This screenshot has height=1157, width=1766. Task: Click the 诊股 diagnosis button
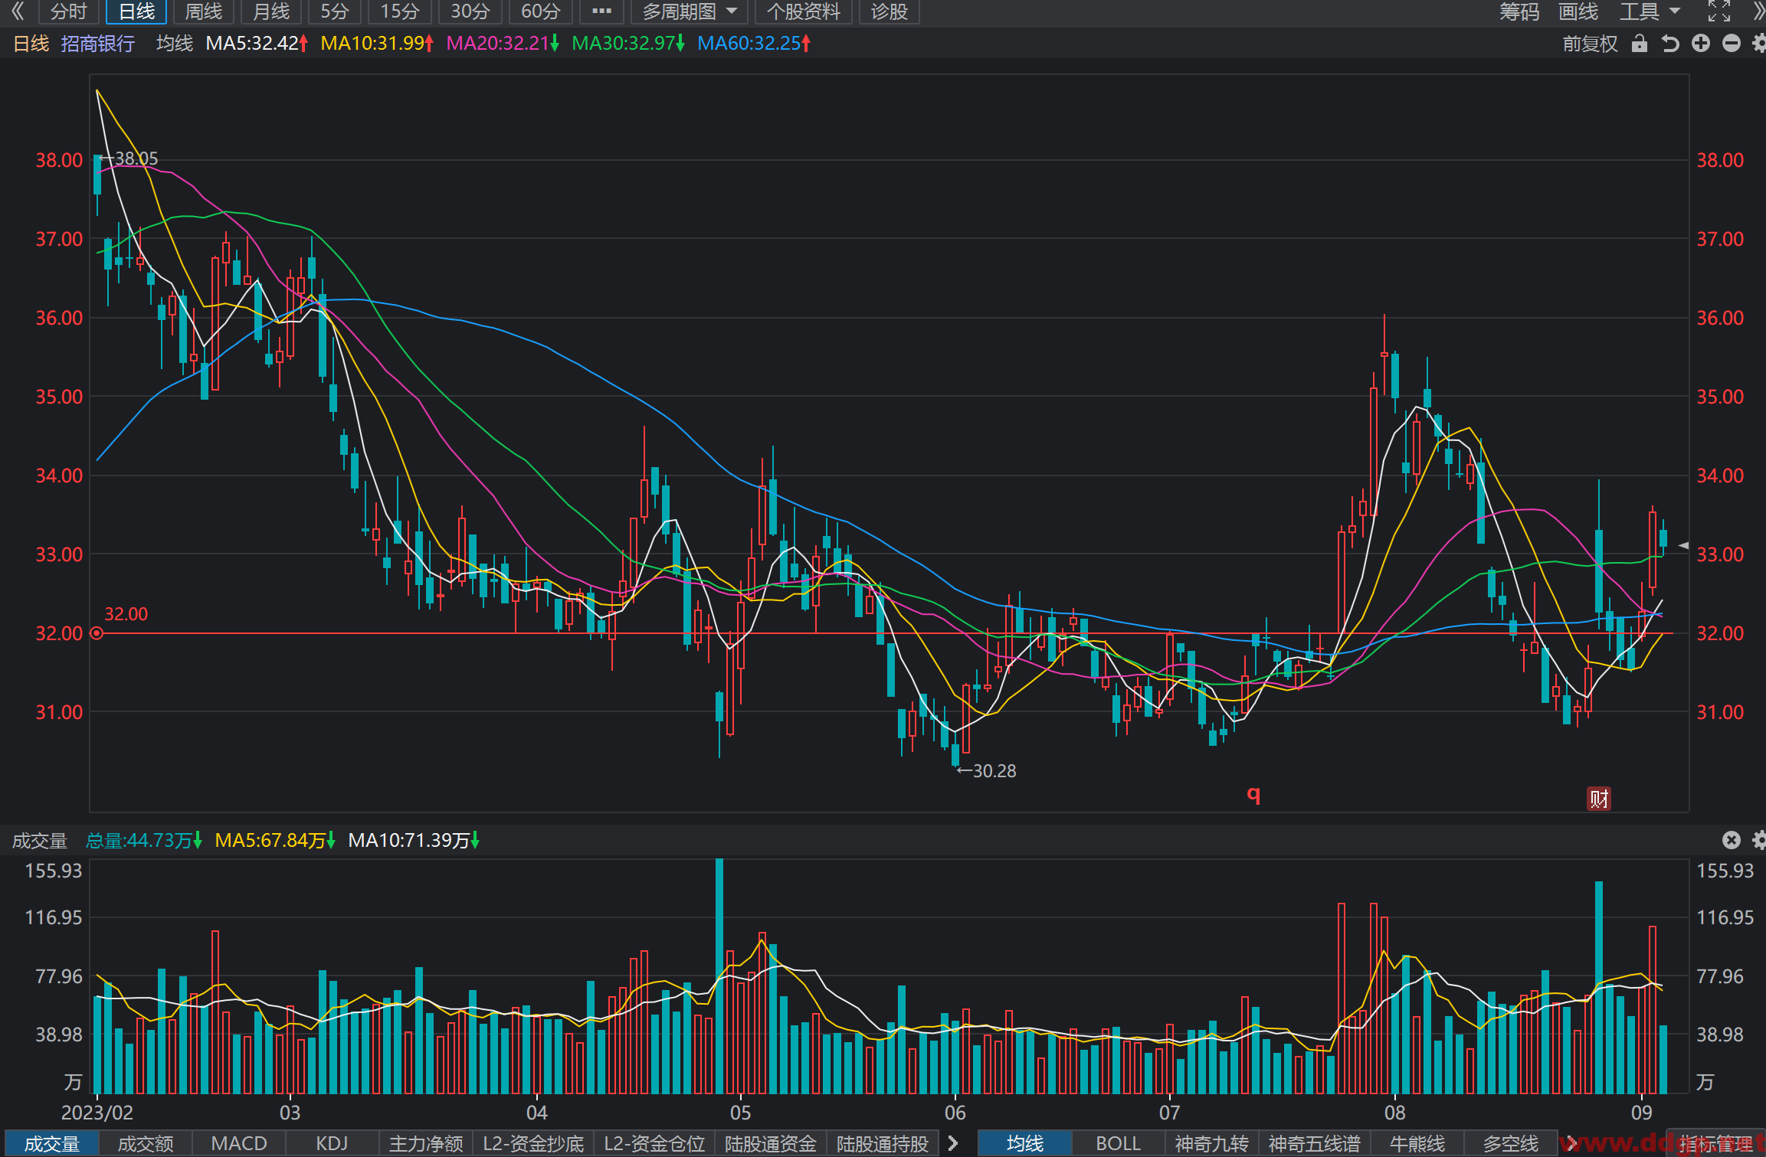(x=889, y=11)
